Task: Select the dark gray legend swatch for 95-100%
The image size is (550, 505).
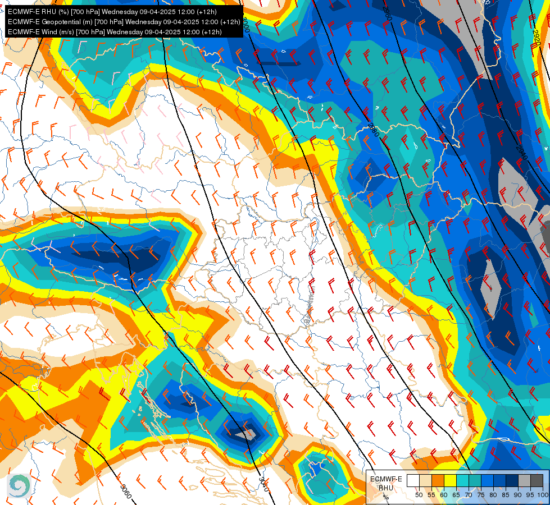Action: click(537, 480)
